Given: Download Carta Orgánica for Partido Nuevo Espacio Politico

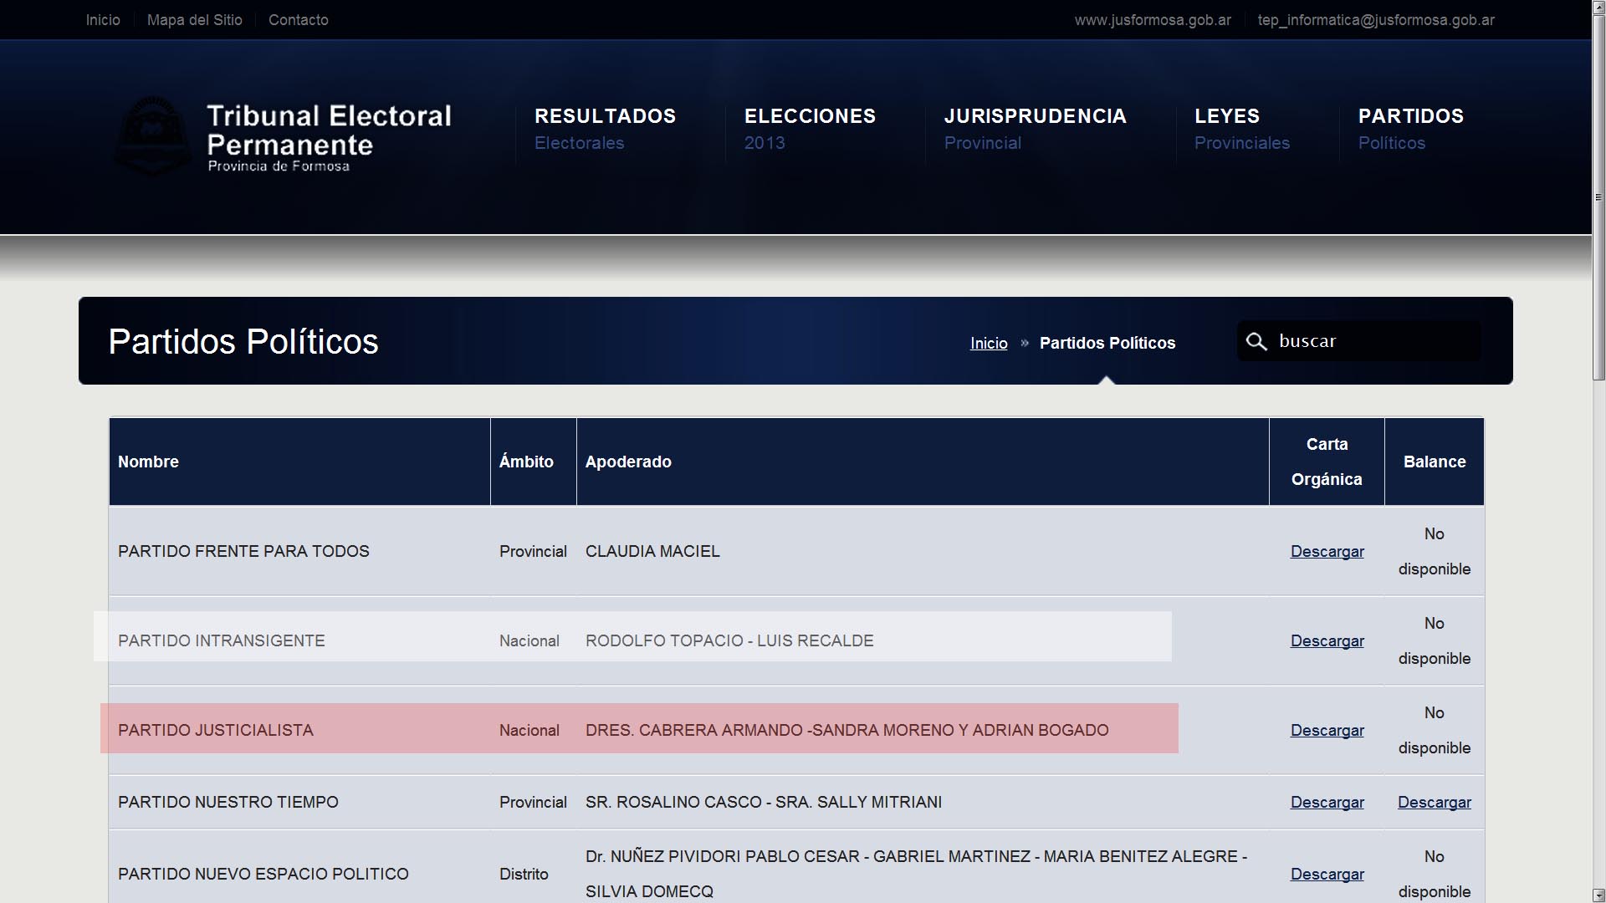Looking at the screenshot, I should point(1327,875).
